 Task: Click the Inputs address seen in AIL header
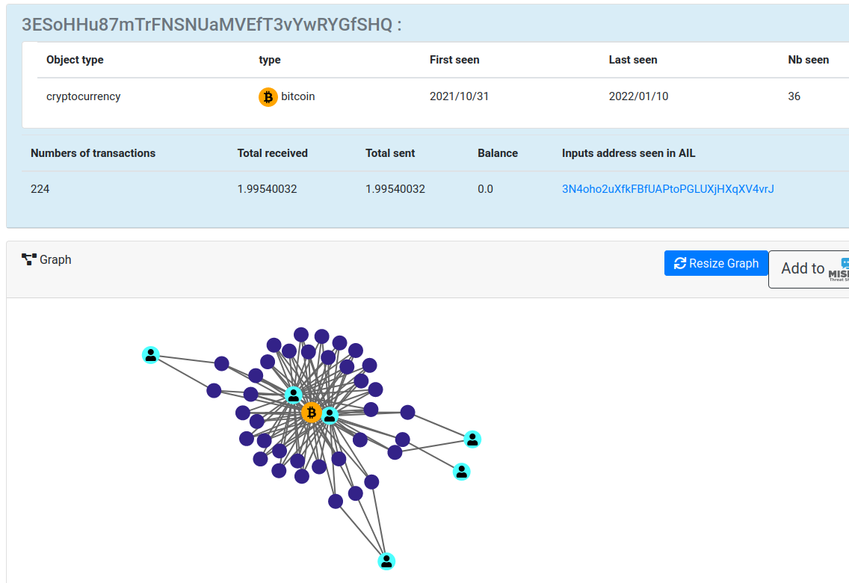click(x=629, y=153)
